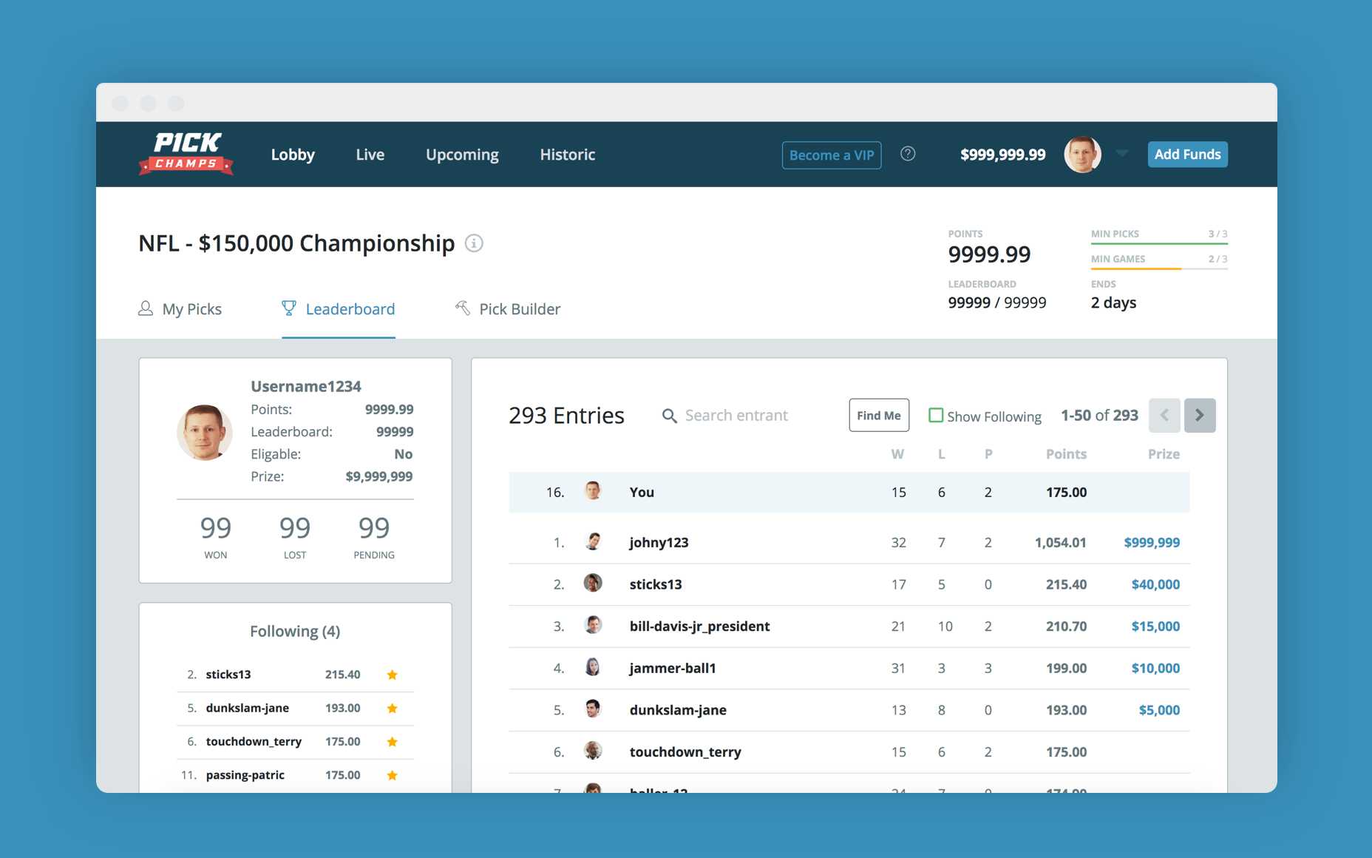Unfollow sticks13 via the star icon
Screen dimensions: 1372x858
pyautogui.click(x=393, y=675)
